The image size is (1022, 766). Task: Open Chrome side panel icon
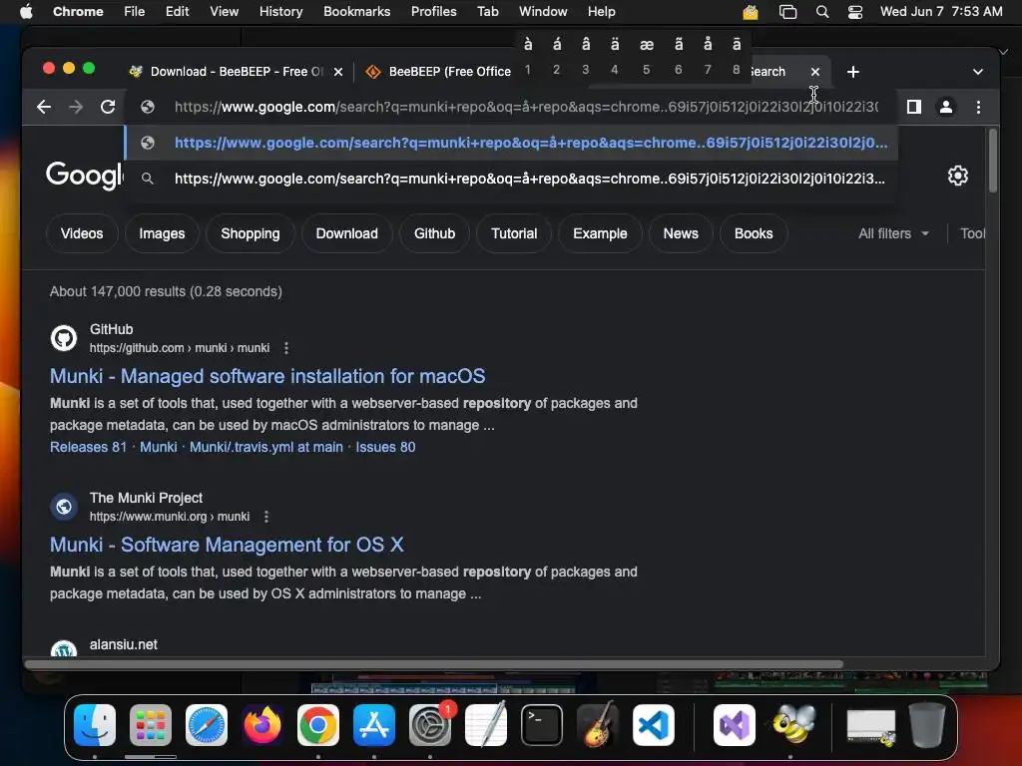point(914,107)
